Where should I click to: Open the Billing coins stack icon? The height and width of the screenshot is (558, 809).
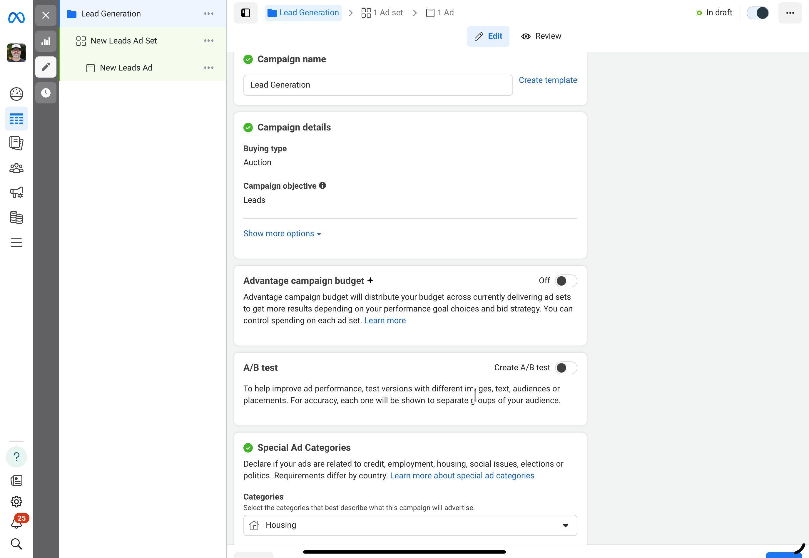point(16,217)
